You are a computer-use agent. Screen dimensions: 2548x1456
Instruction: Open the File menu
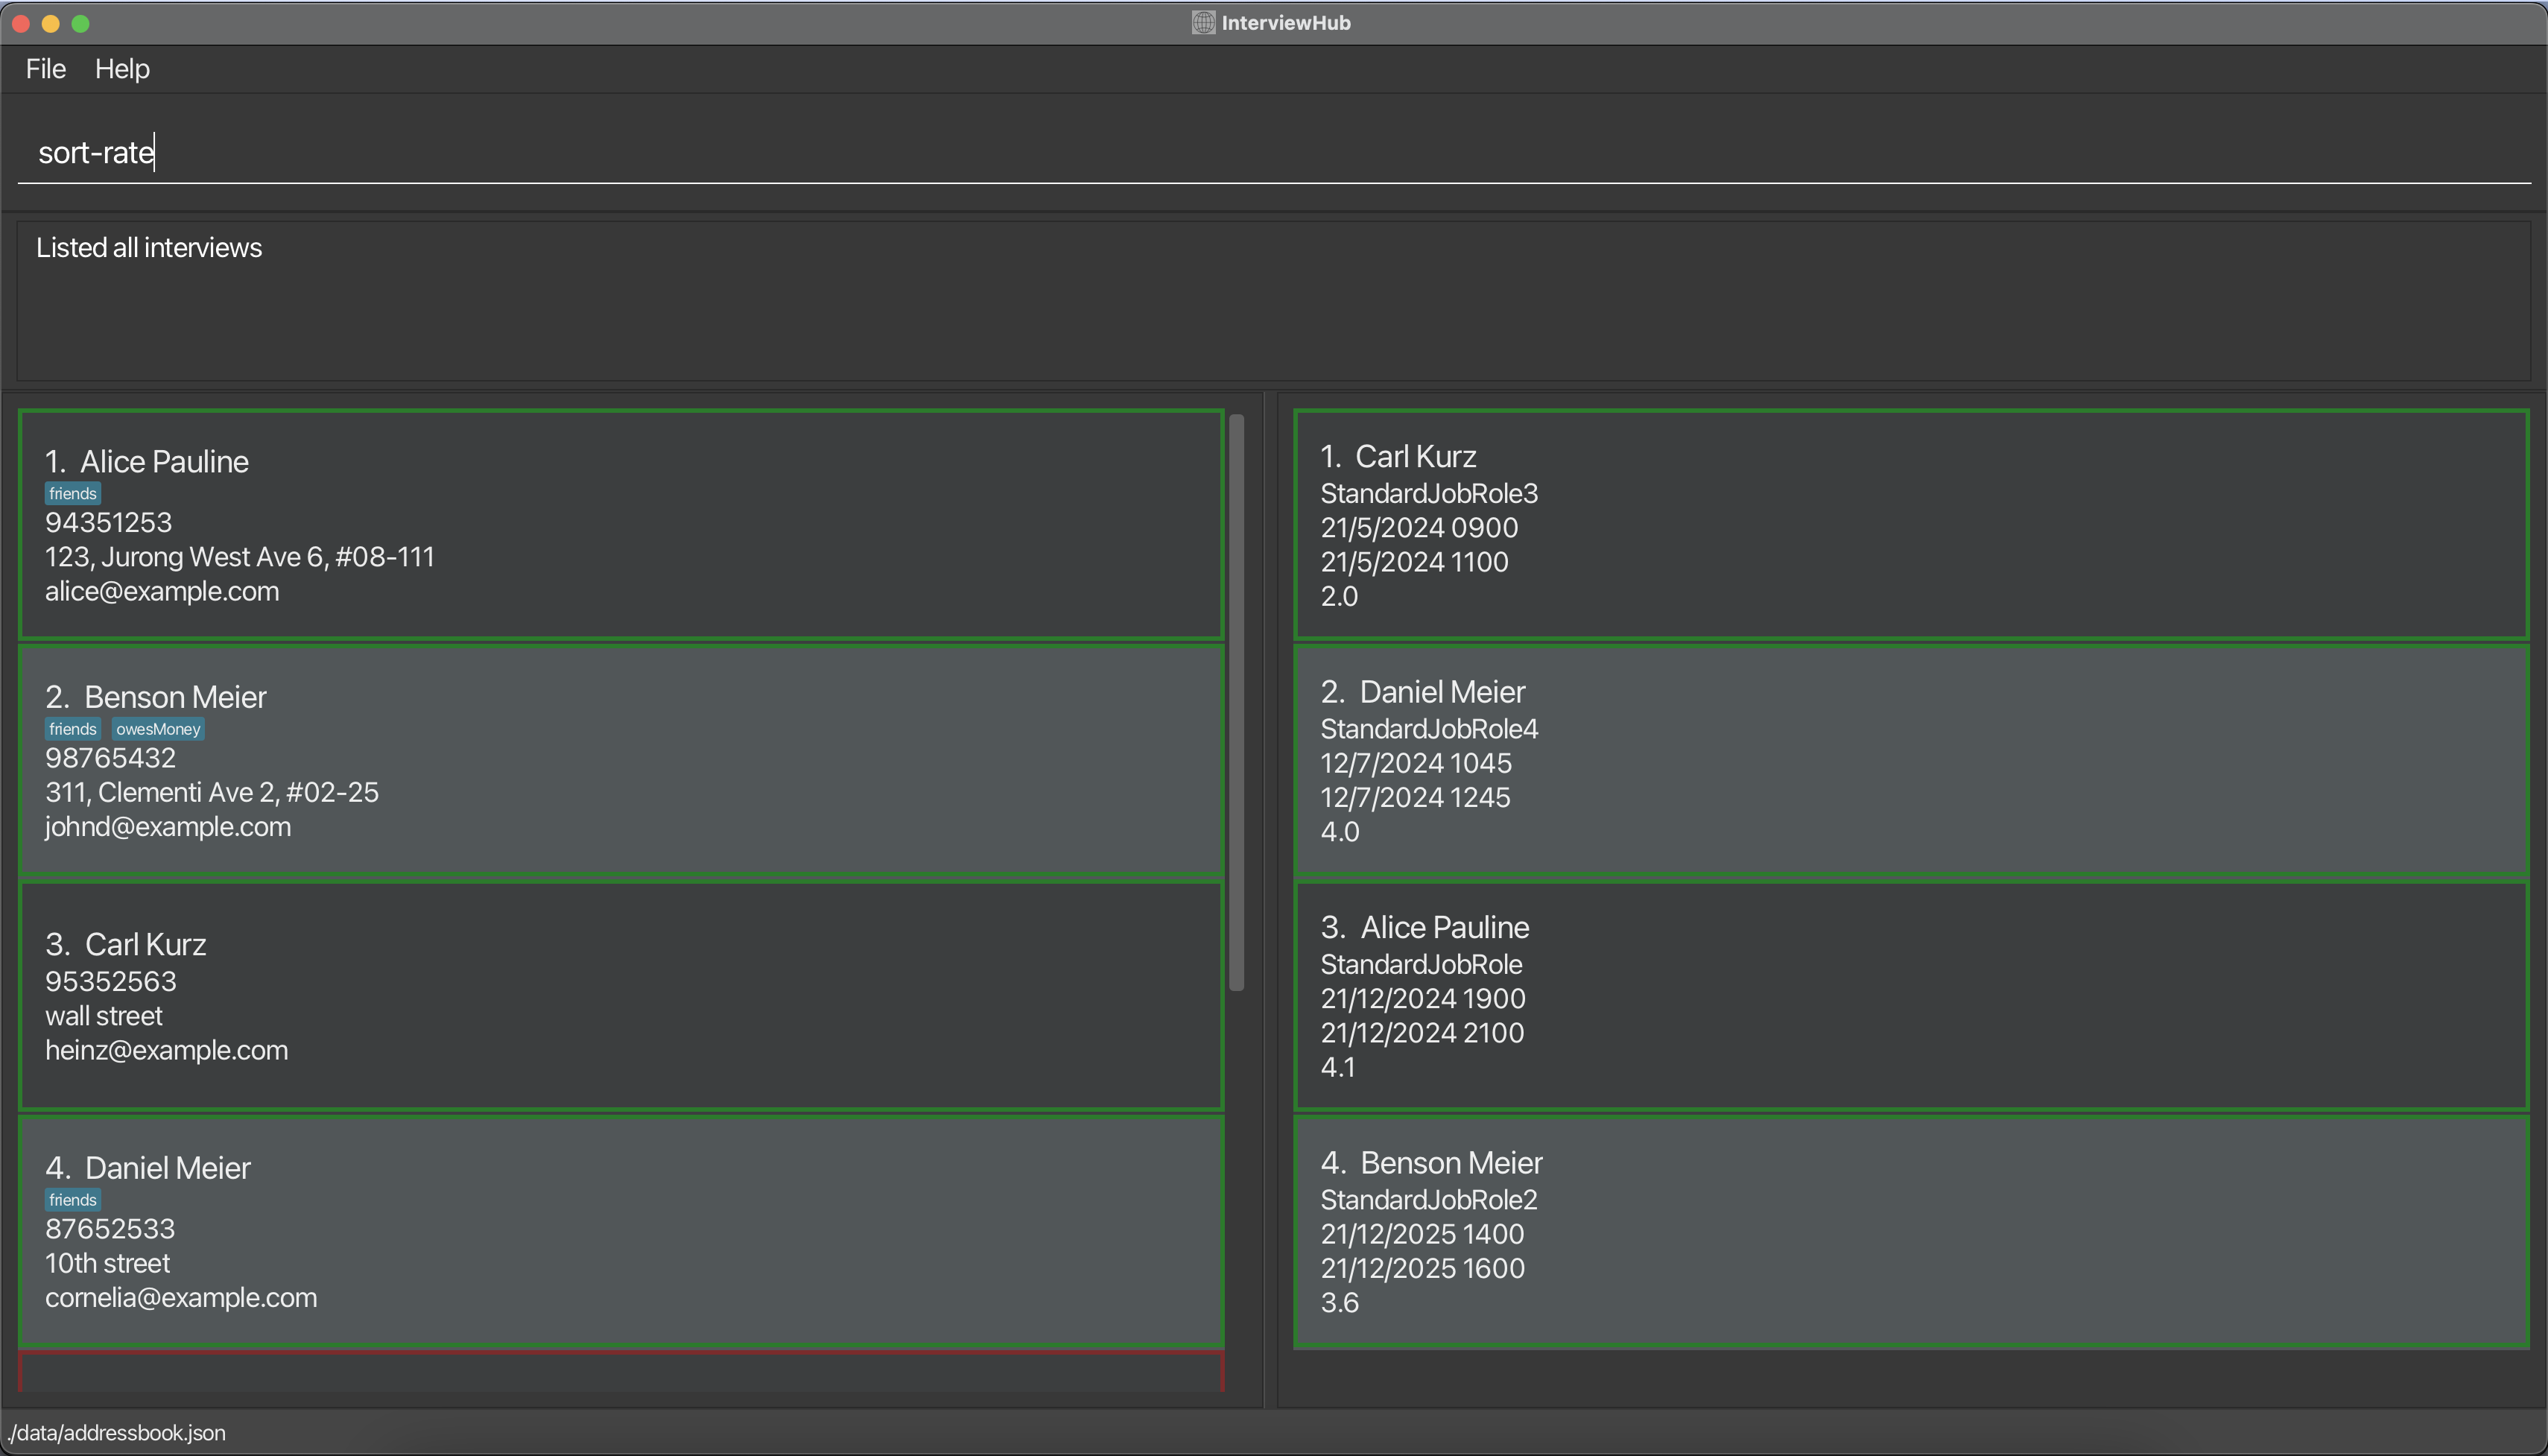point(46,69)
